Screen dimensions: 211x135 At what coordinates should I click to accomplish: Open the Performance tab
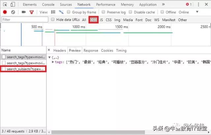coord(106,5)
